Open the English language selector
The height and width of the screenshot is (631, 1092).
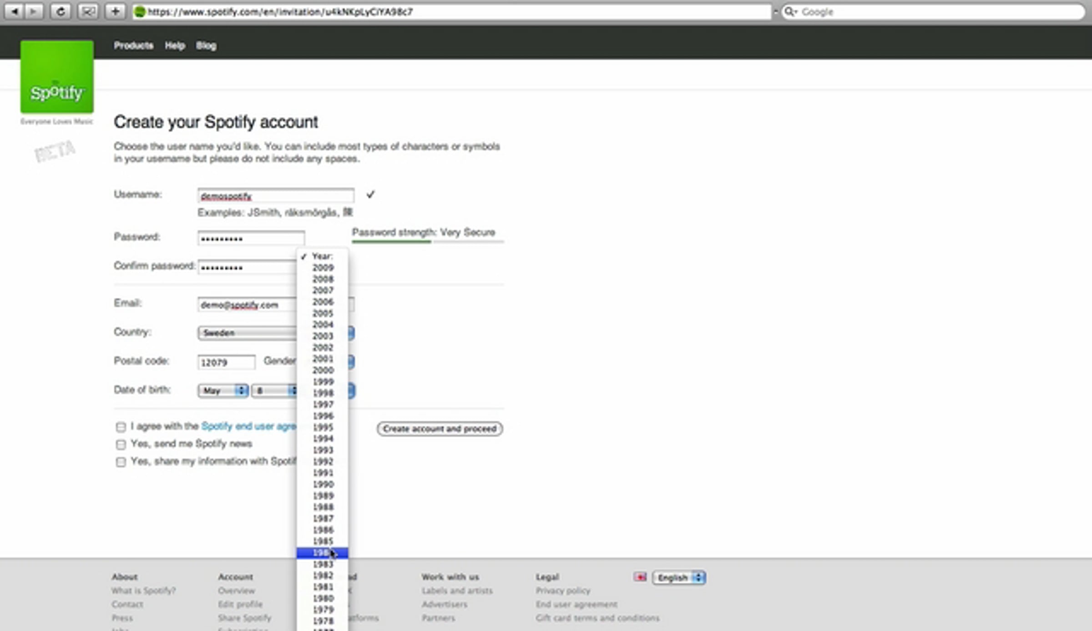[x=679, y=577]
